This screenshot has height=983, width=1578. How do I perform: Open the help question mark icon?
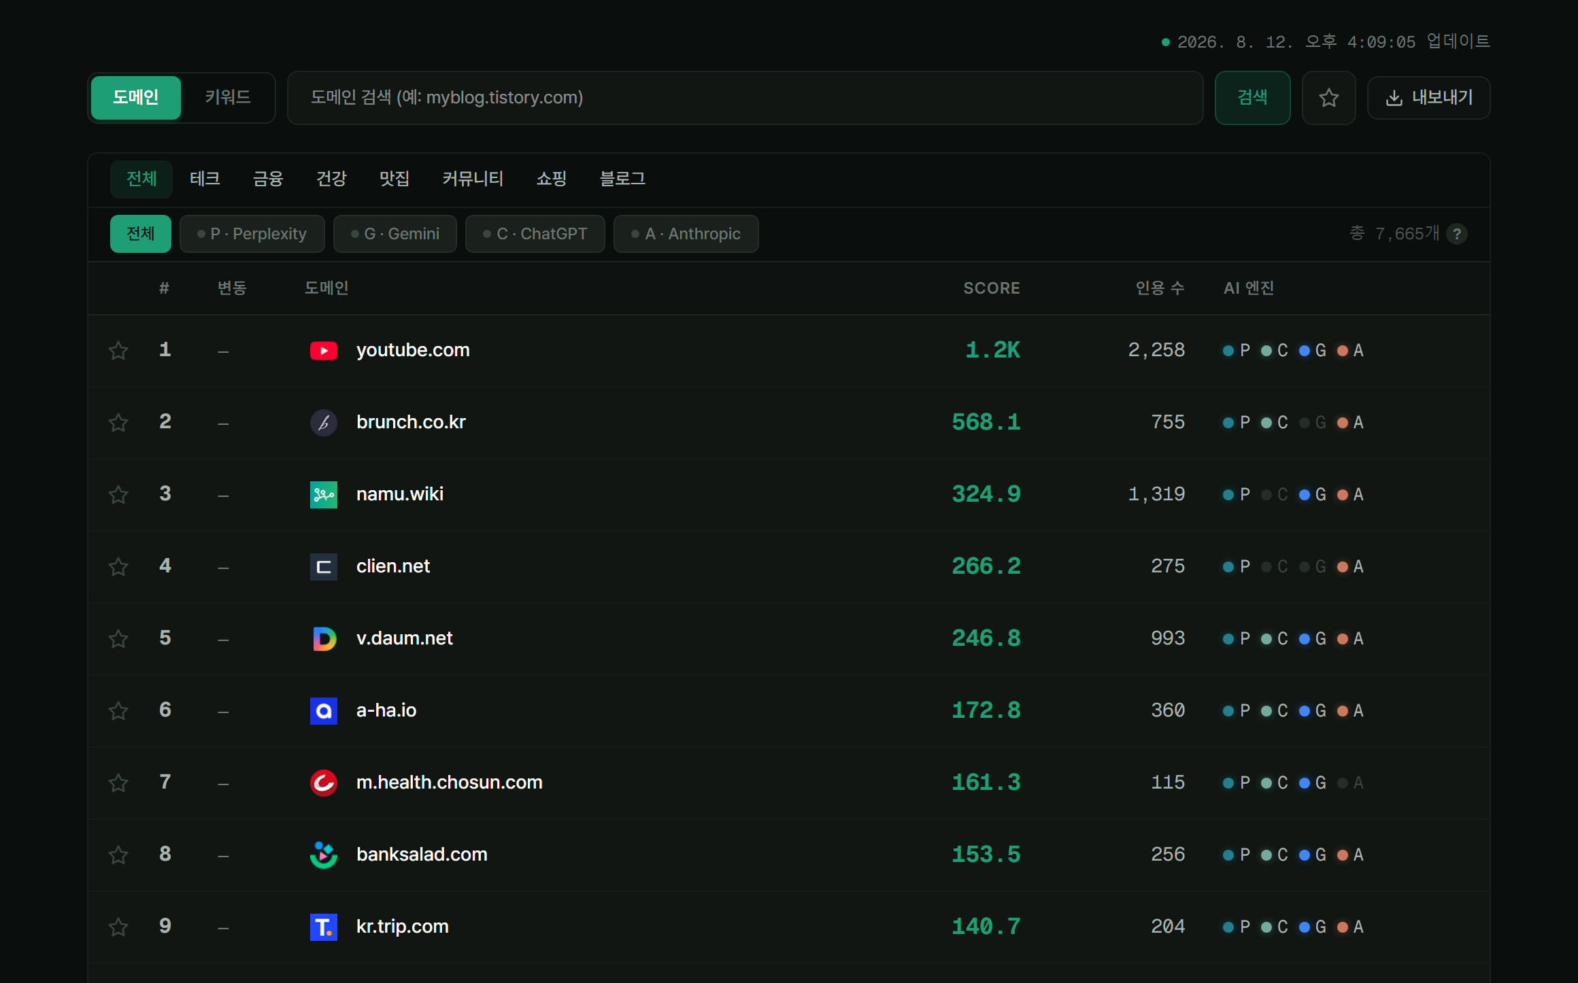click(x=1457, y=234)
